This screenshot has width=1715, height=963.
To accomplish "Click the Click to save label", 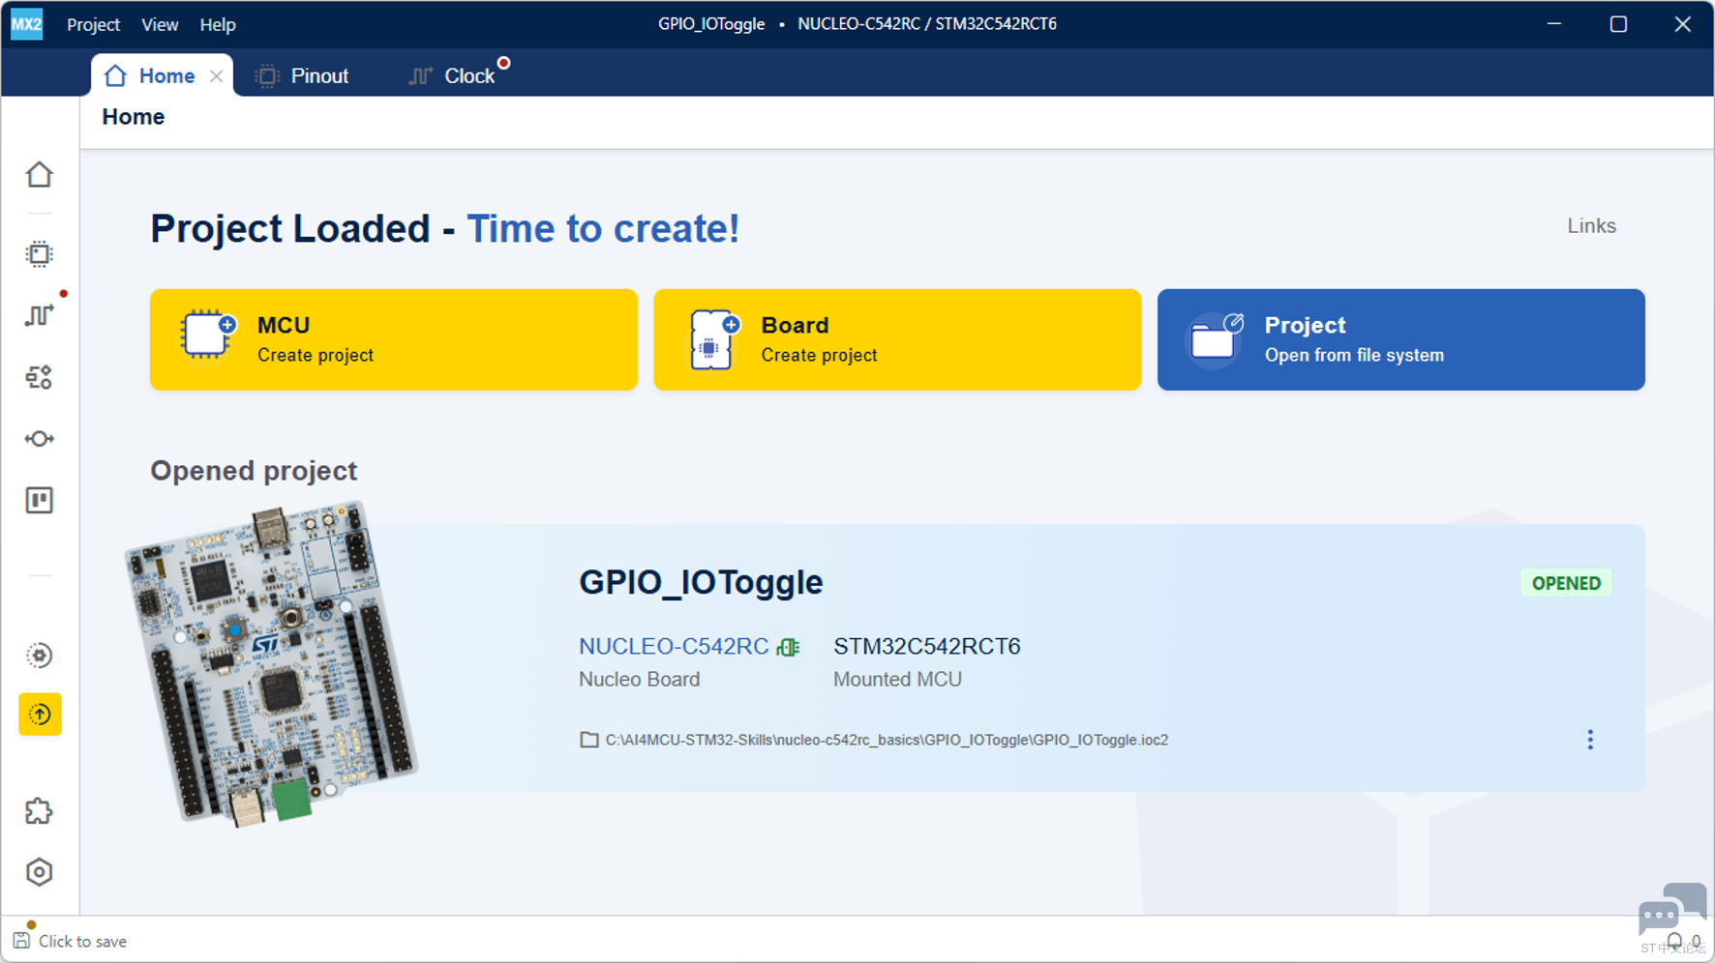I will point(82,942).
